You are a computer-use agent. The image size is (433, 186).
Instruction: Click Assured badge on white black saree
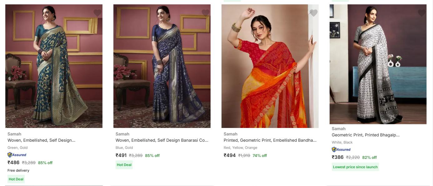coord(341,149)
